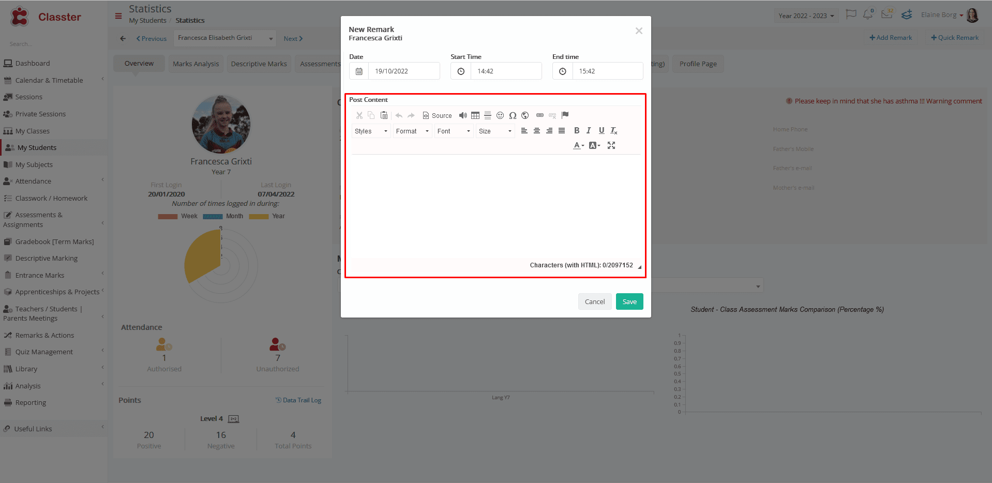992x483 pixels.
Task: Switch to the Descriptive Marks tab
Action: (x=259, y=64)
